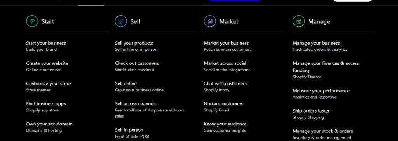The width and height of the screenshot is (398, 141).
Task: Open Nurture customers Shopify Email link
Action: click(223, 107)
